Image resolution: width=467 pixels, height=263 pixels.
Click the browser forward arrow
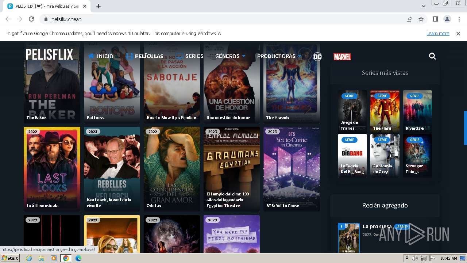20,19
